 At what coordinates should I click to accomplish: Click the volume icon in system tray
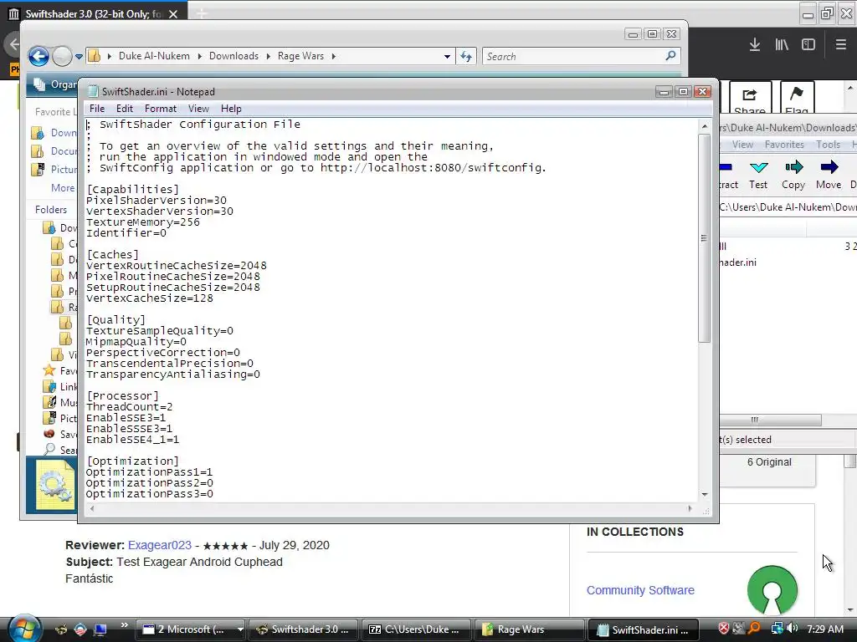coord(792,629)
